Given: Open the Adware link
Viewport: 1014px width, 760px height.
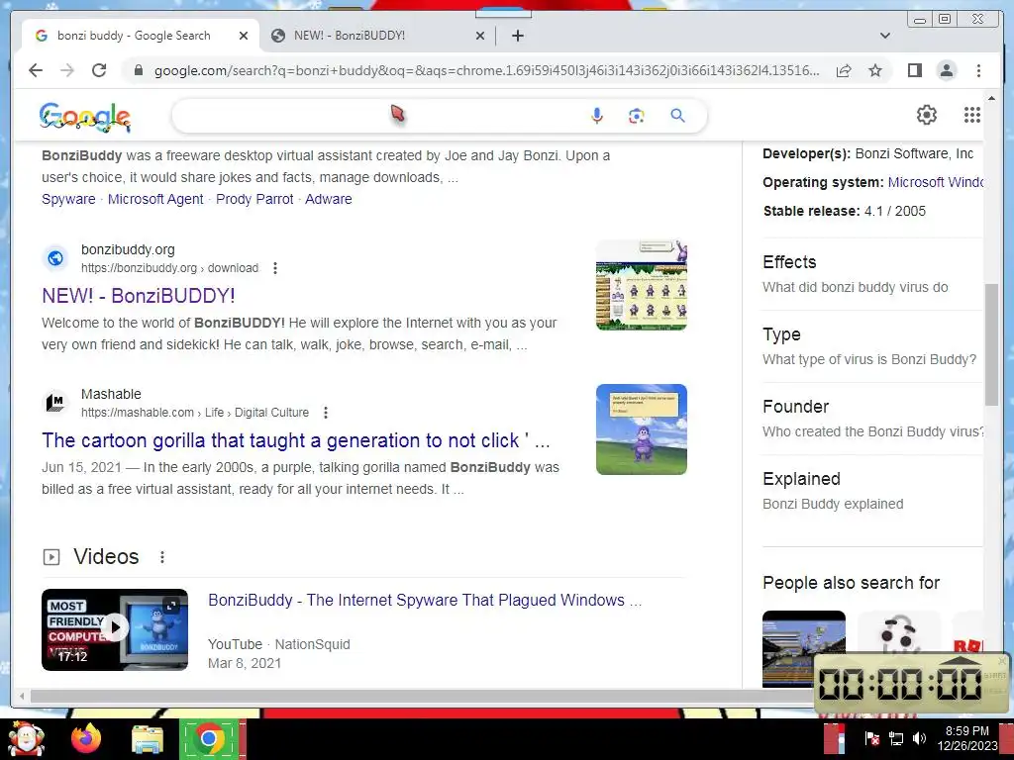Looking at the screenshot, I should (329, 199).
